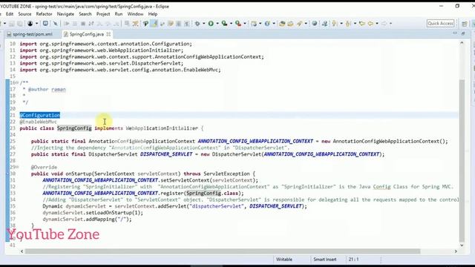Click the Last Edit Location arrow
The image size is (475, 267).
pos(361,23)
